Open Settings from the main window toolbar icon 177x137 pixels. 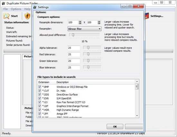147,16
